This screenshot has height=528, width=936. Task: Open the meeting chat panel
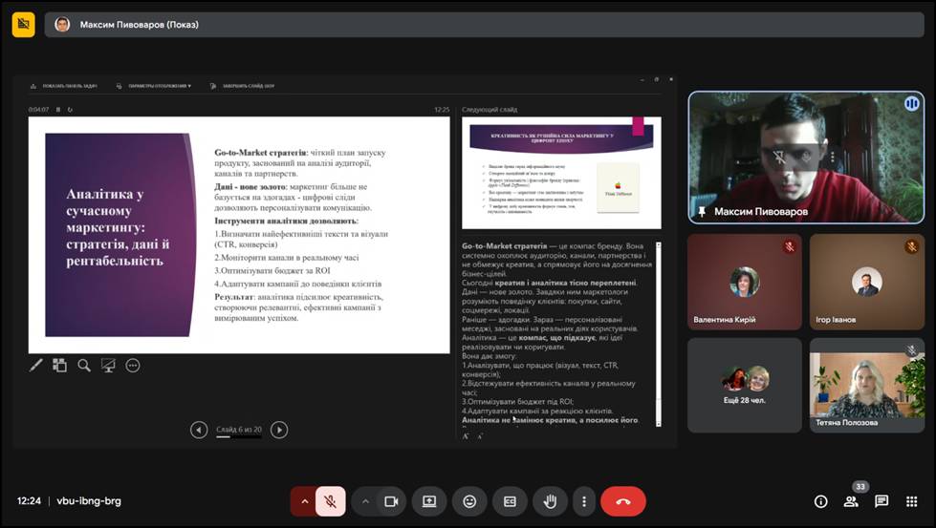click(882, 501)
